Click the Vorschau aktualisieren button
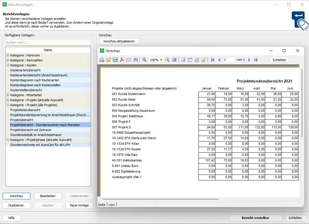 click(x=119, y=41)
